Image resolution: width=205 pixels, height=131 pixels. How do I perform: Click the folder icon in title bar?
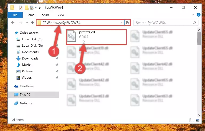[x=12, y=8]
